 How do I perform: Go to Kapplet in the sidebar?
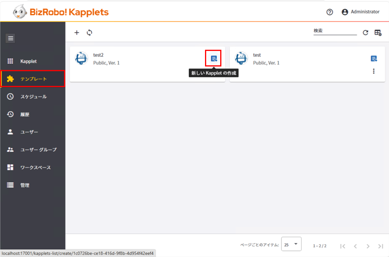click(x=33, y=61)
